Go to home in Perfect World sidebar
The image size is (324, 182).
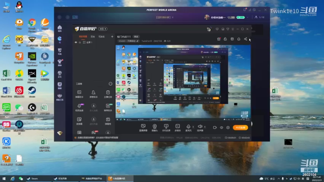60,28
